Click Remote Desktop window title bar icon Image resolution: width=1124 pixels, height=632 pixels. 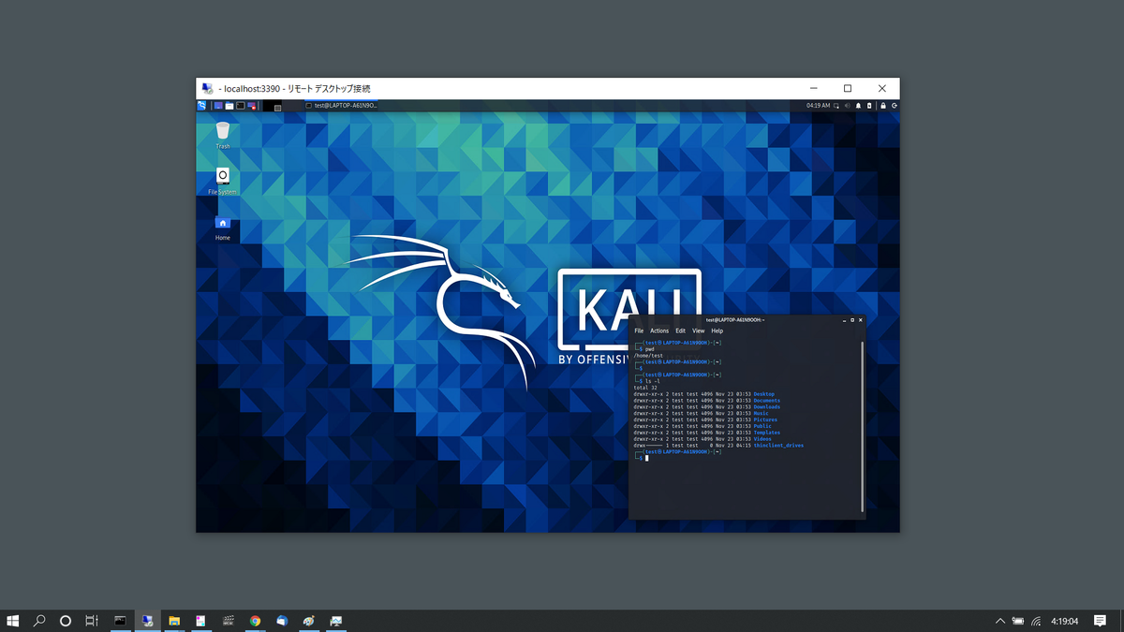click(x=207, y=88)
